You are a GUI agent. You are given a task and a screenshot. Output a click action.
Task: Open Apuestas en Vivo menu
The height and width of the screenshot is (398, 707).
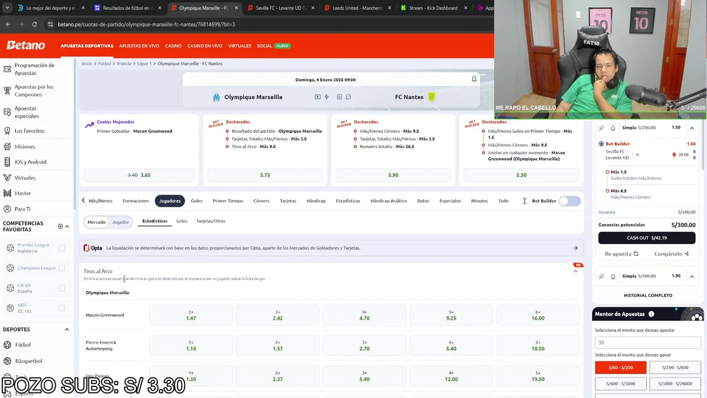tap(139, 46)
